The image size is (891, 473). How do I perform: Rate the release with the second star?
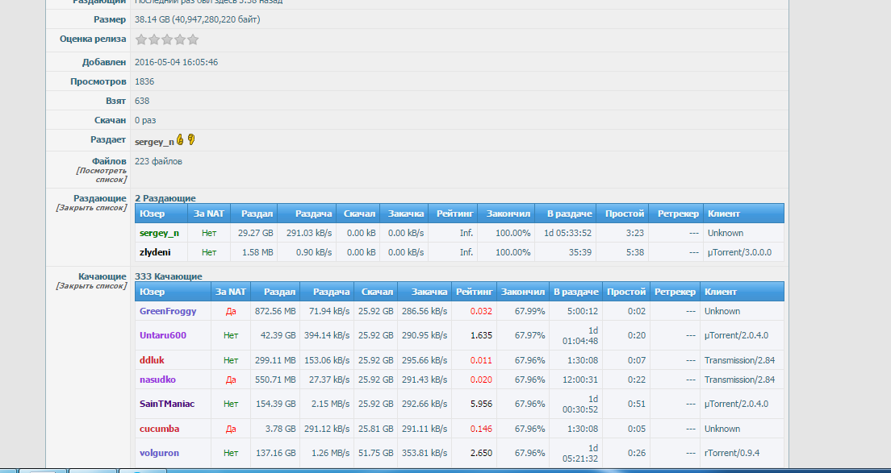click(x=154, y=39)
